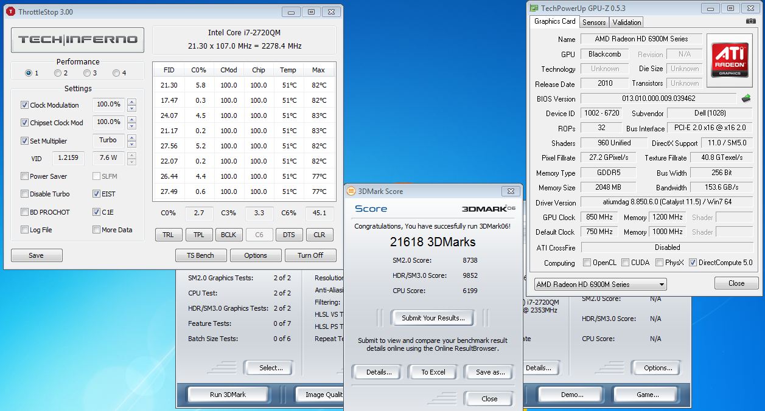Viewport: 765px width, 411px height.
Task: Select Performance profile 3 radio button
Action: point(86,73)
